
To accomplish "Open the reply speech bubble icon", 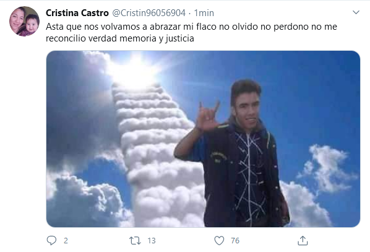I will (x=51, y=240).
